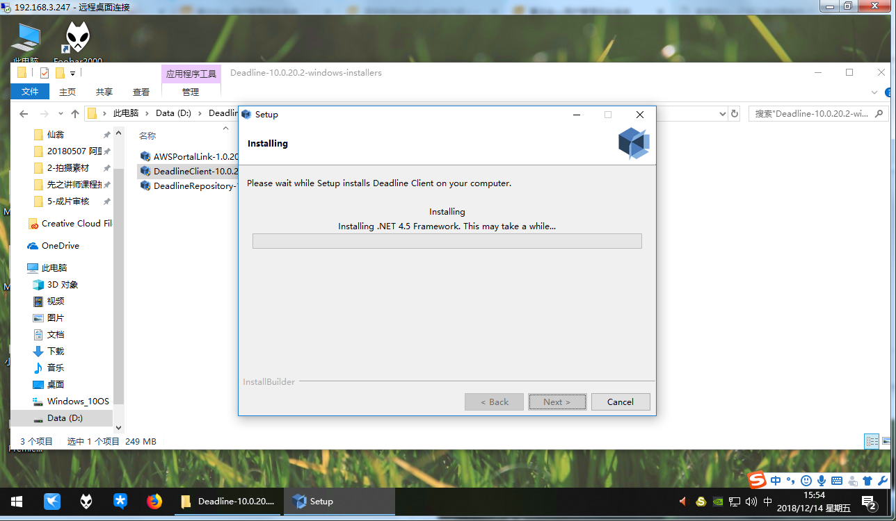Open the Windows Start menu

[17, 501]
